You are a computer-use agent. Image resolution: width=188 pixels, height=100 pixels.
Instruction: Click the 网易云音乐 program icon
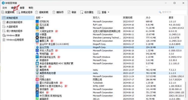point(37,79)
